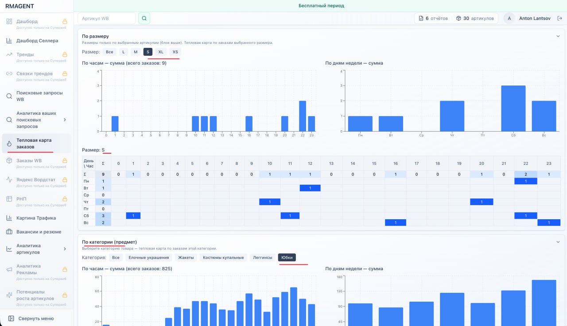Expand Аналитика ваших поисковых запросов submenu chevron
The height and width of the screenshot is (326, 567).
tap(65, 120)
